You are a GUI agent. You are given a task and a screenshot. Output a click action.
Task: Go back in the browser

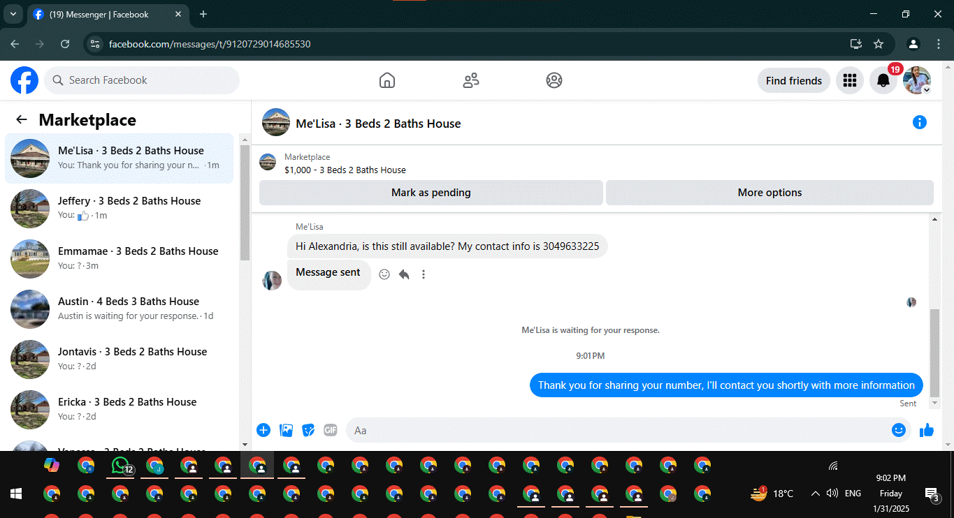(15, 44)
